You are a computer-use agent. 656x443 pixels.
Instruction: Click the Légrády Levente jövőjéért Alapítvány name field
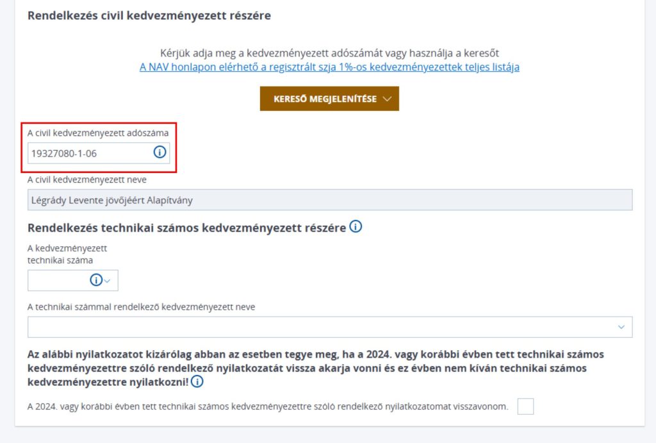[x=330, y=200]
